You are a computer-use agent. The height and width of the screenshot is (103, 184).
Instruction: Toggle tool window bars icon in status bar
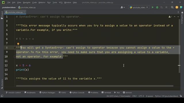pos(2,96)
